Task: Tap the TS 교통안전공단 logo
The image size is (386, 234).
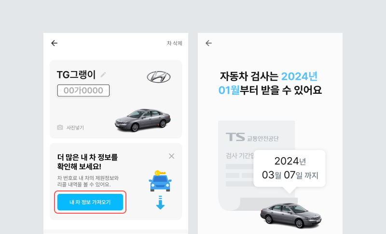Action: point(252,137)
